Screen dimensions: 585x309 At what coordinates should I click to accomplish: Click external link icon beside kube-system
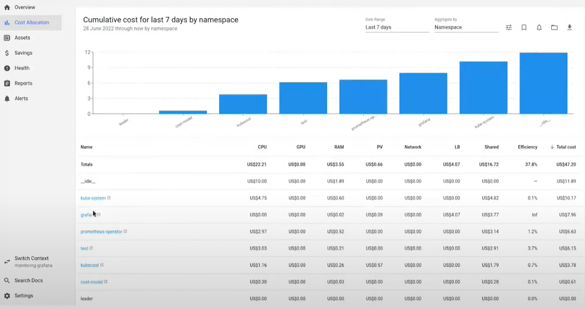(x=109, y=198)
